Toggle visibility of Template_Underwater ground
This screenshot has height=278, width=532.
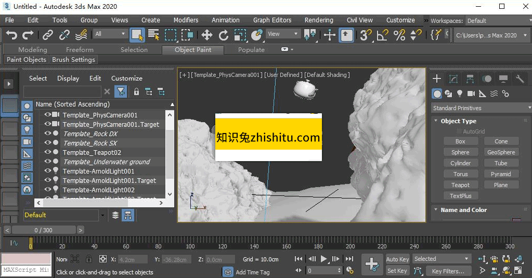coord(47,162)
